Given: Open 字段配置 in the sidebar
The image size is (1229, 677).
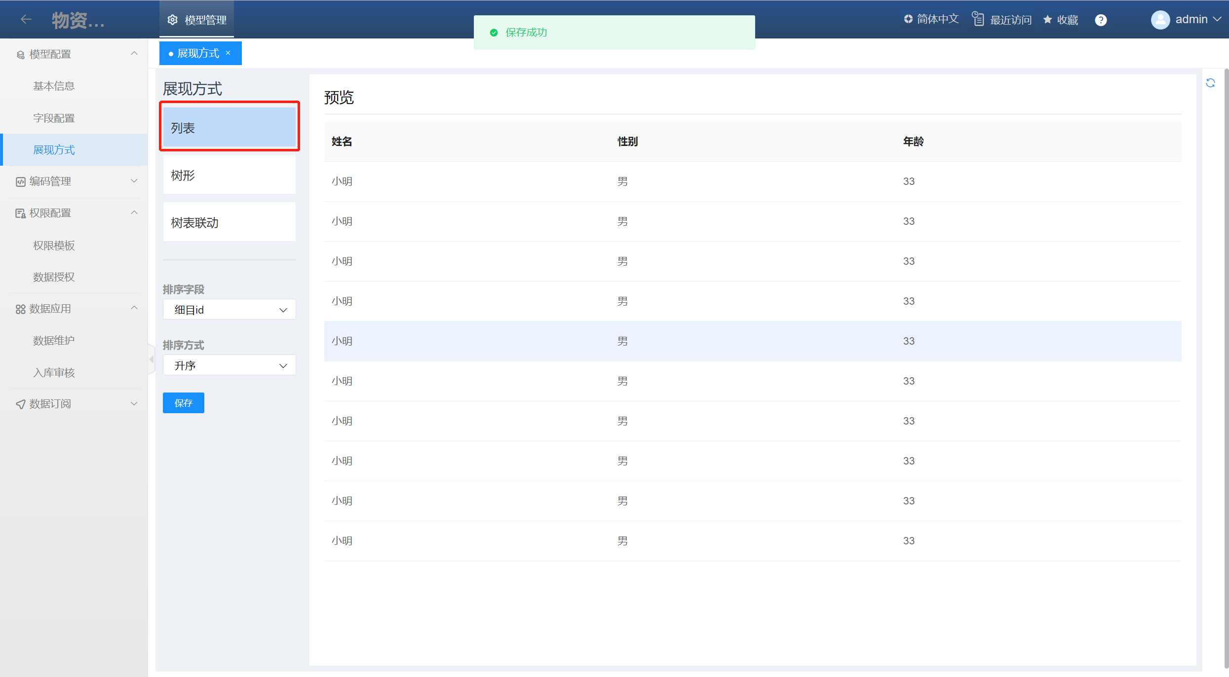Looking at the screenshot, I should pyautogui.click(x=54, y=118).
